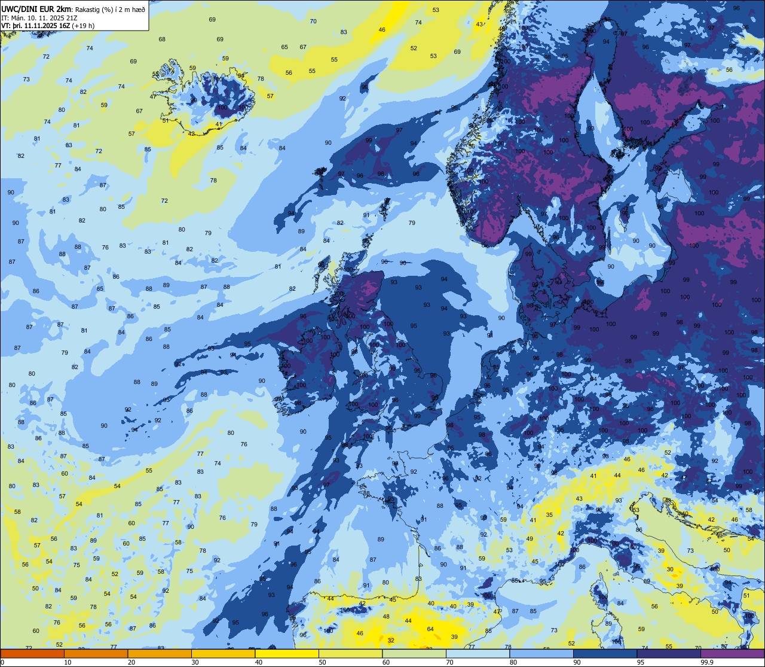Image resolution: width=765 pixels, height=667 pixels.
Task: Choose the 70–80% pale blue legend swatch
Action: point(478,653)
